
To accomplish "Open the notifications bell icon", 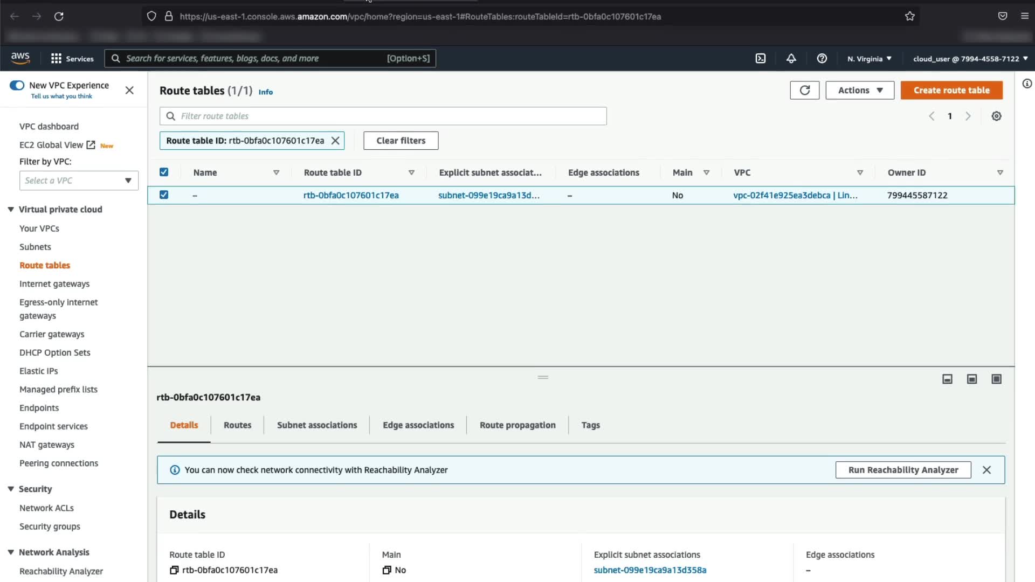I will (791, 59).
